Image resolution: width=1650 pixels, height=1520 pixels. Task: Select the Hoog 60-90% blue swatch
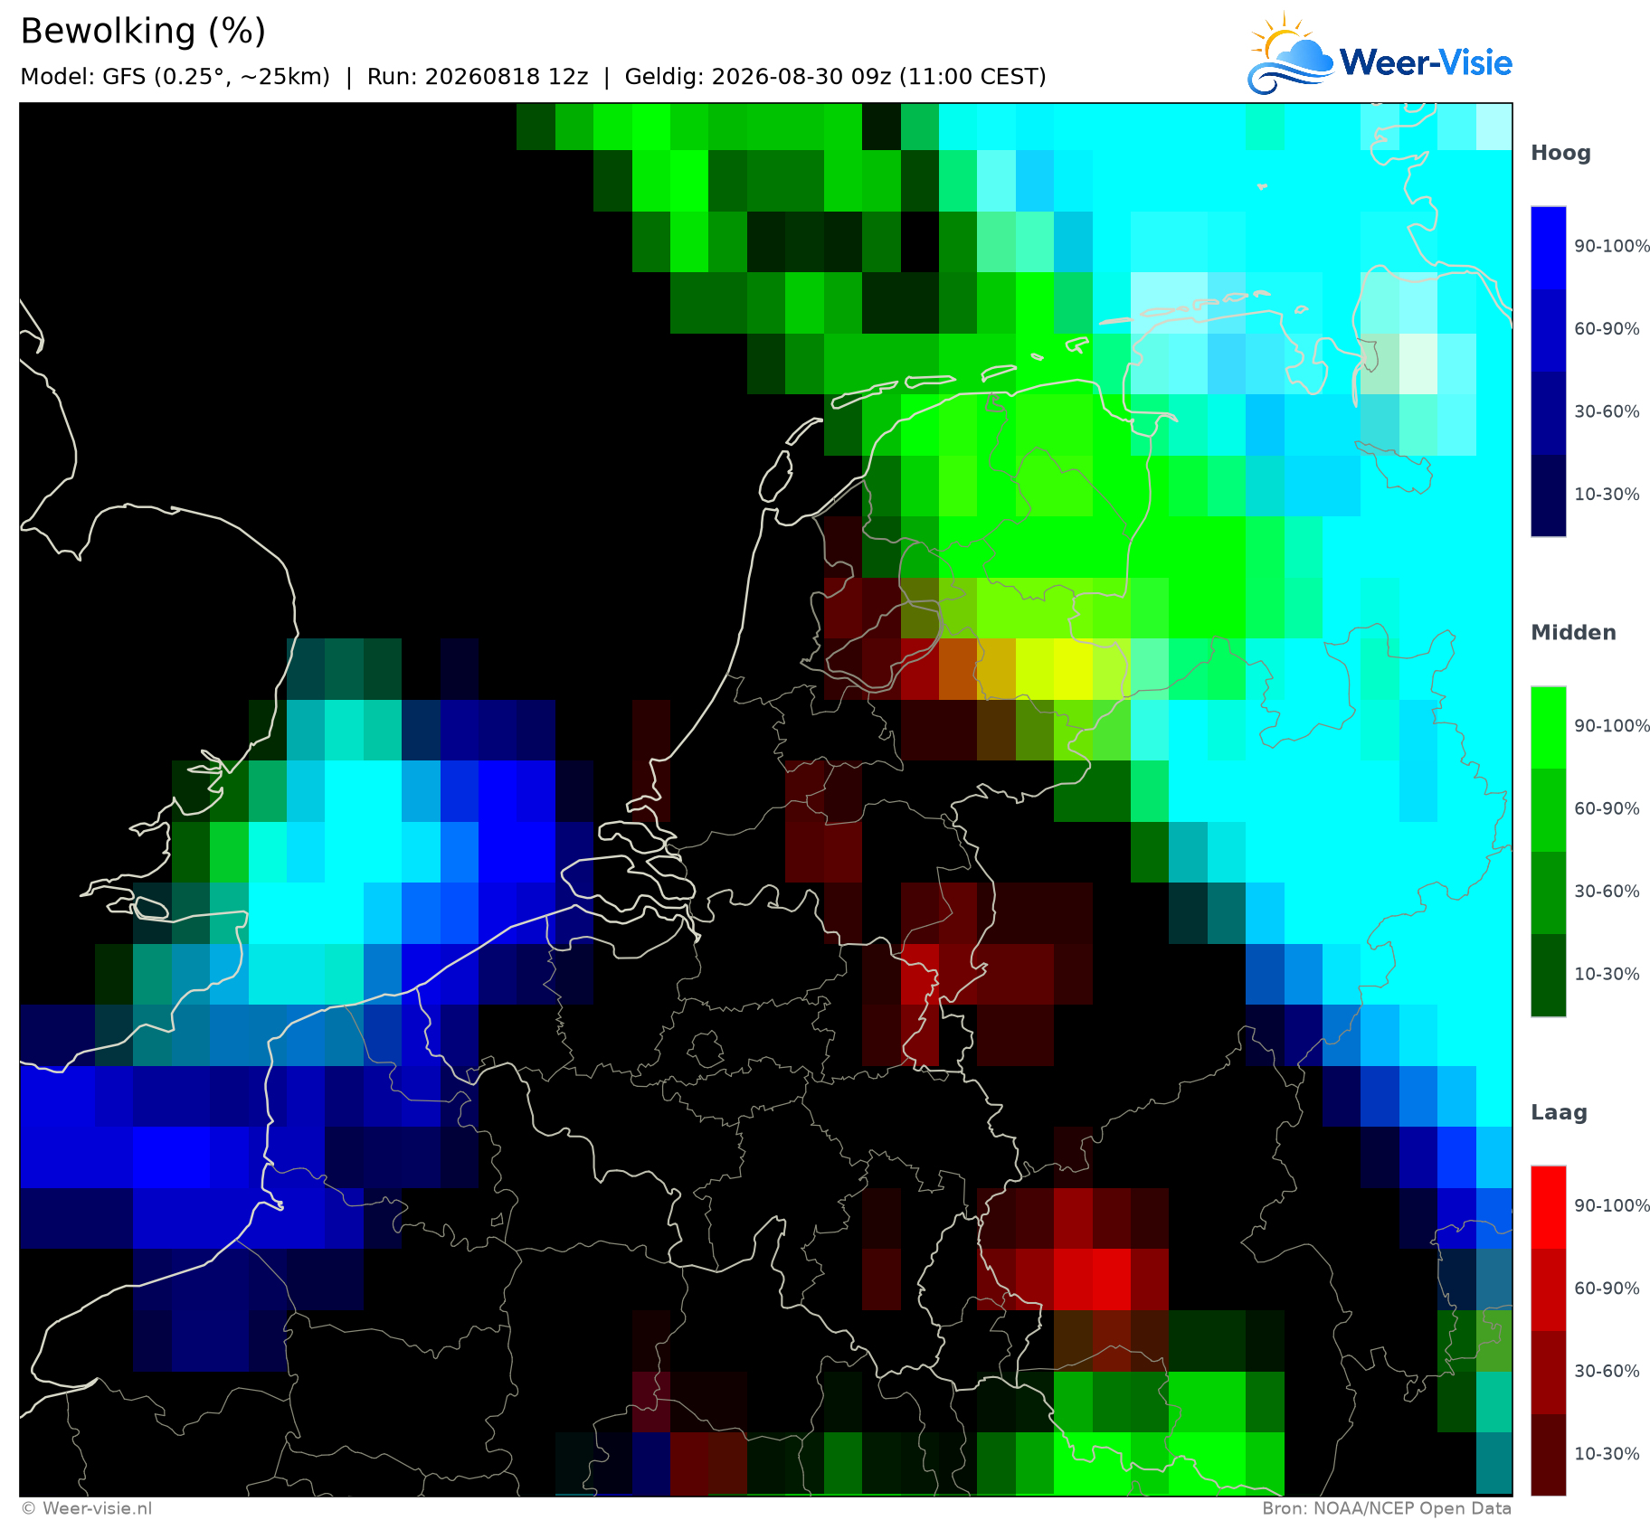pos(1548,330)
